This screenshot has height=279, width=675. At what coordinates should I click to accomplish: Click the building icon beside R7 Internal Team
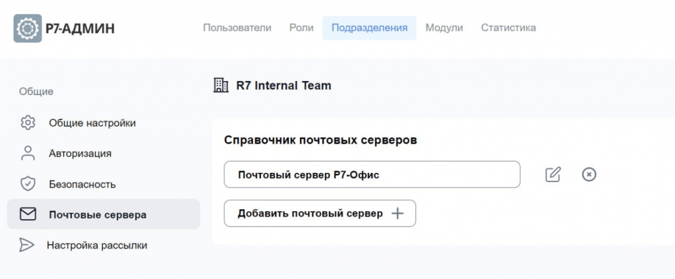point(221,85)
